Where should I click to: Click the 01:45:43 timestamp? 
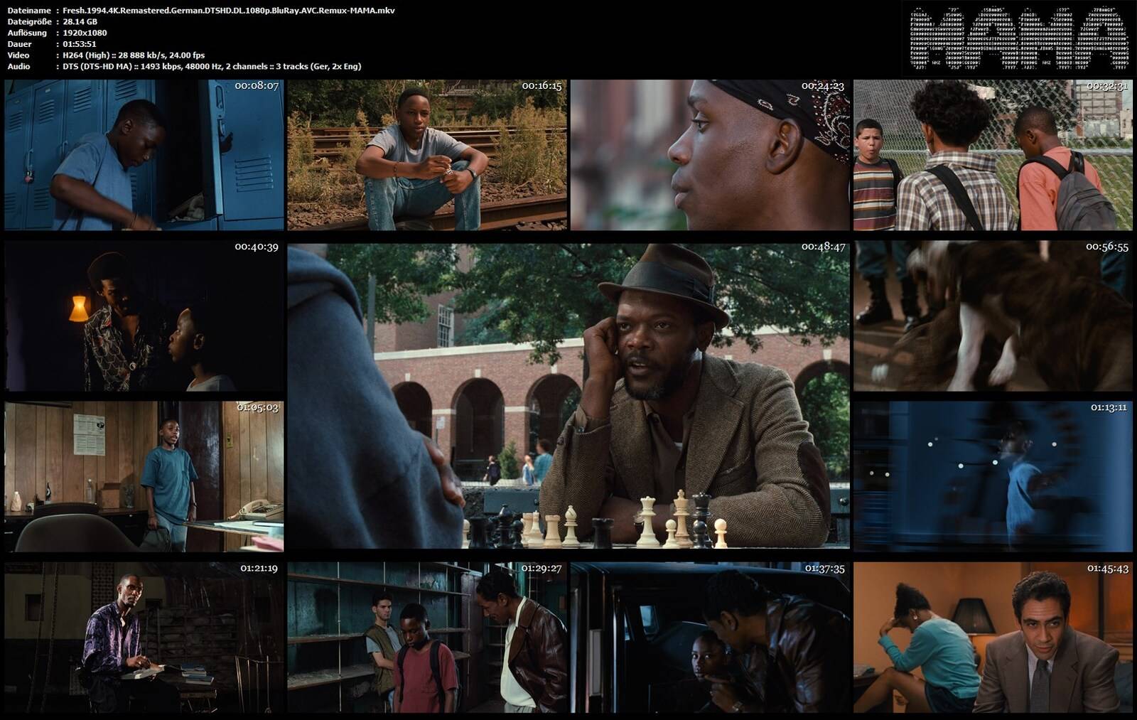1107,568
